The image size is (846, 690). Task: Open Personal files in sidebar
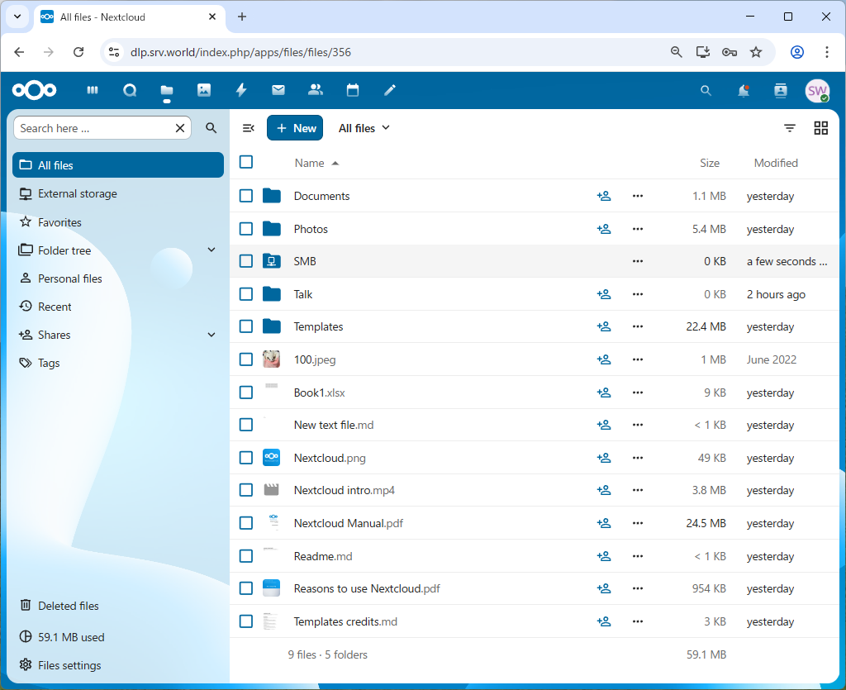point(117,278)
